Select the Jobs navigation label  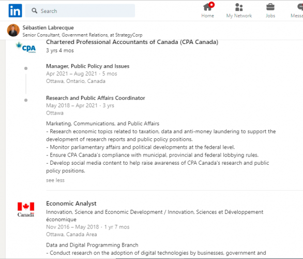pyautogui.click(x=270, y=16)
